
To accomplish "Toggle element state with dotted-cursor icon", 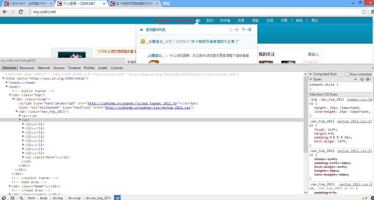I will [x=362, y=79].
